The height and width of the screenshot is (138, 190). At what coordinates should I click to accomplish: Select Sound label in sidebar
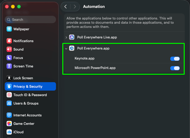[x=18, y=49]
